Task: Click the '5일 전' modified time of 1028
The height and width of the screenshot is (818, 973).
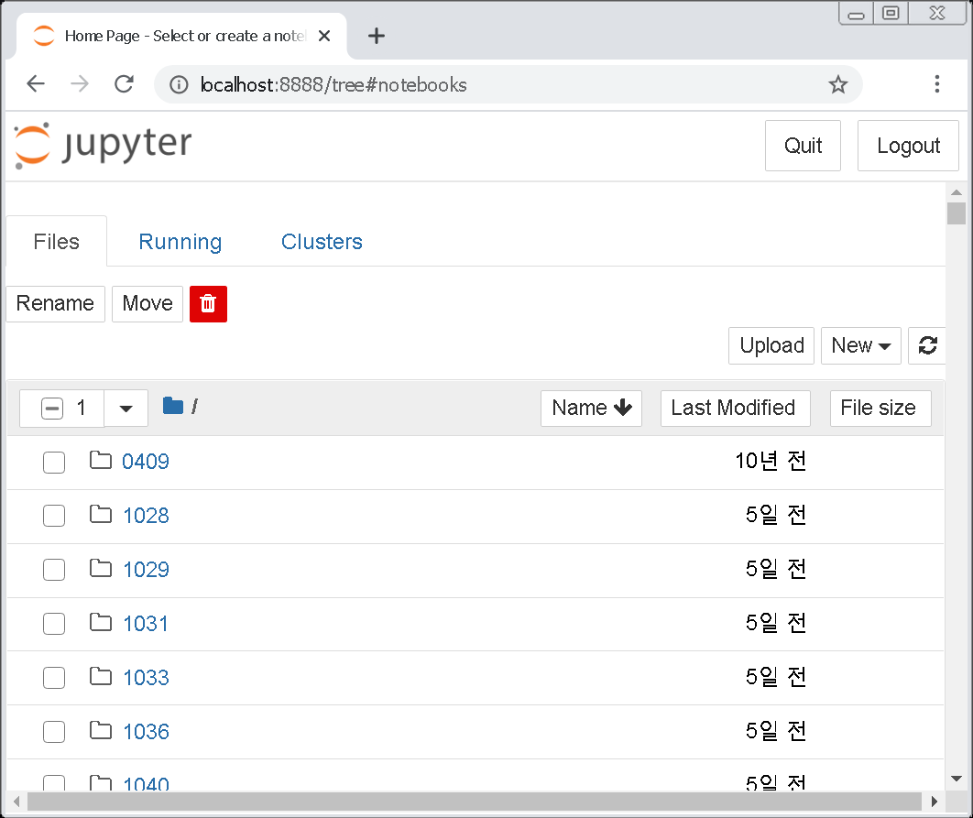Action: click(x=776, y=515)
